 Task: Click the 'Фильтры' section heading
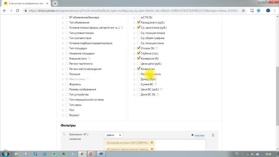pyautogui.click(x=68, y=125)
